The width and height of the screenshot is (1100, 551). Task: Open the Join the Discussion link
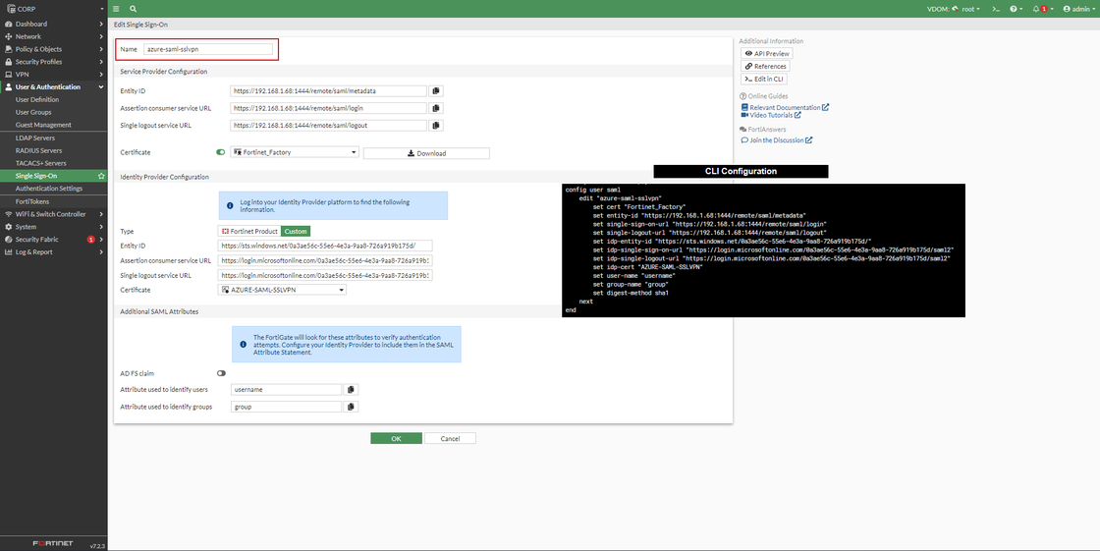point(777,140)
